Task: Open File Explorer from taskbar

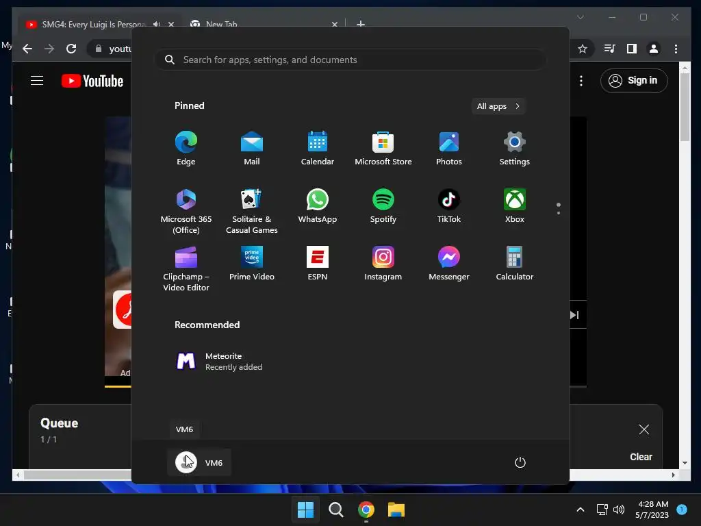Action: (x=396, y=510)
